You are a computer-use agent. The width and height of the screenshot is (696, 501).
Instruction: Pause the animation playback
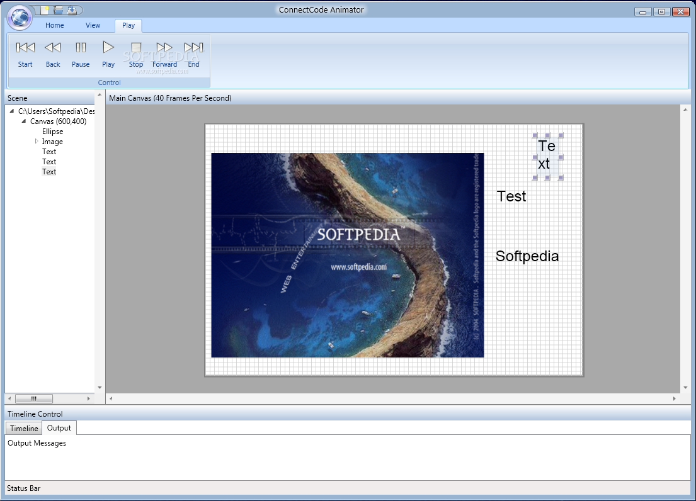tap(81, 55)
